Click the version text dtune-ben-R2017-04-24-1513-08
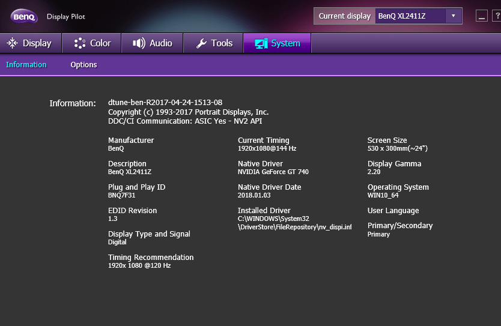 165,103
